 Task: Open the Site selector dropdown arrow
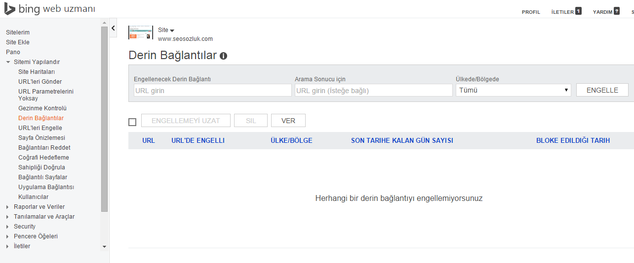(x=172, y=31)
